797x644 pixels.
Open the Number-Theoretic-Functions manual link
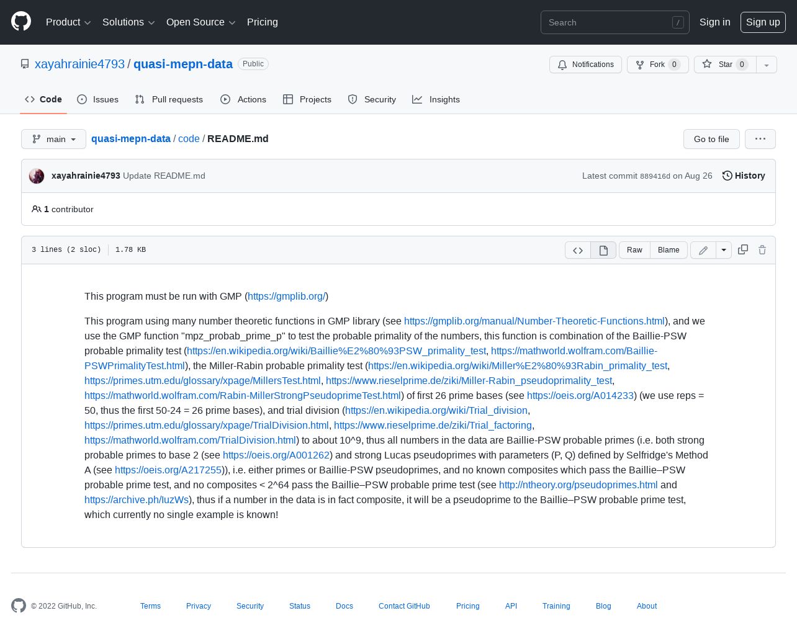534,321
